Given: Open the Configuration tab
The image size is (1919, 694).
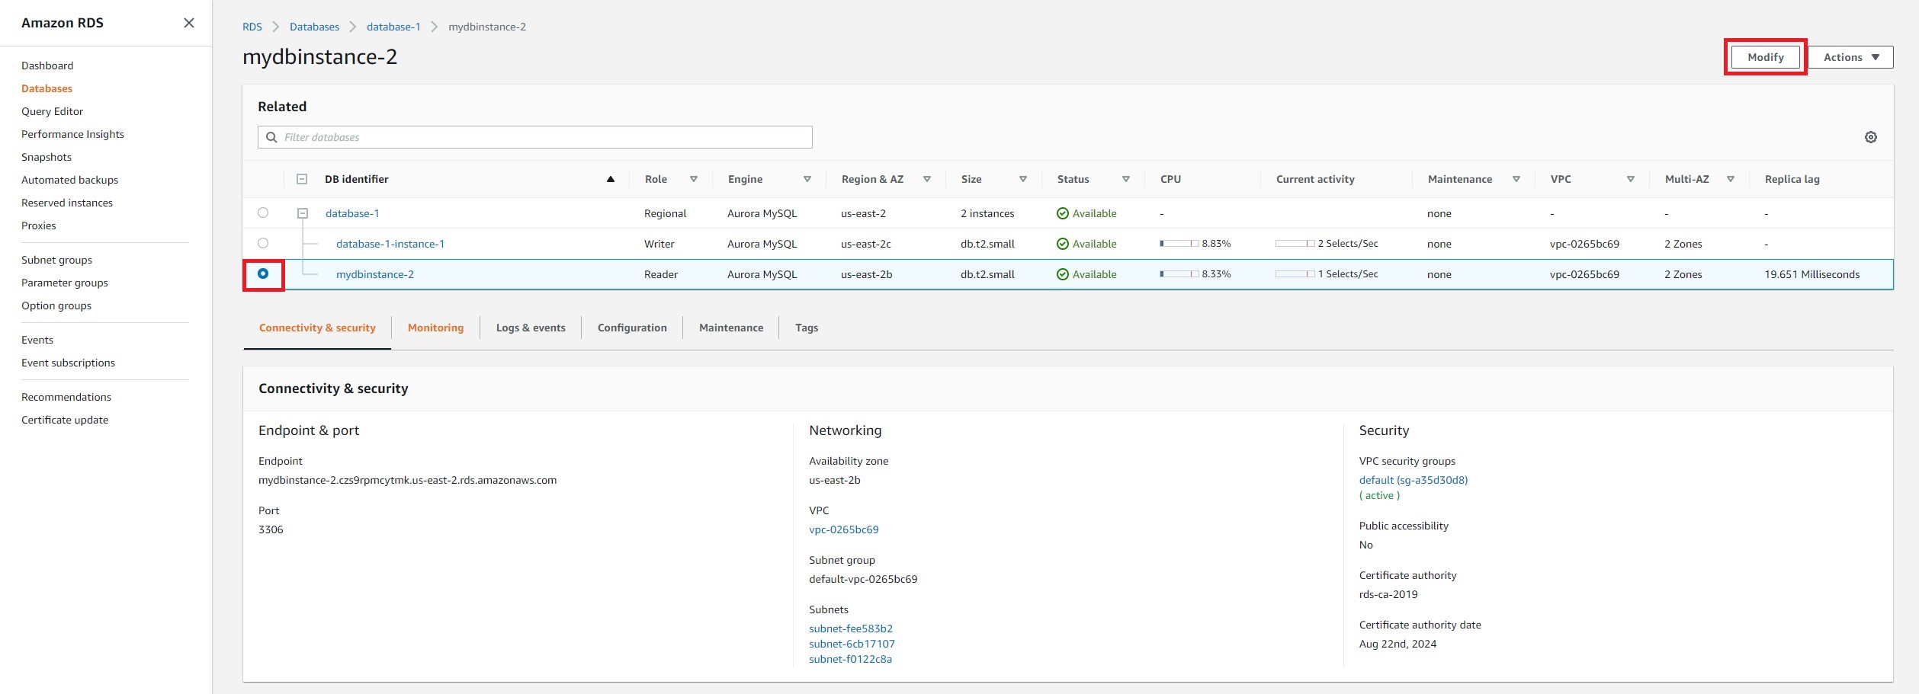Looking at the screenshot, I should (x=632, y=328).
